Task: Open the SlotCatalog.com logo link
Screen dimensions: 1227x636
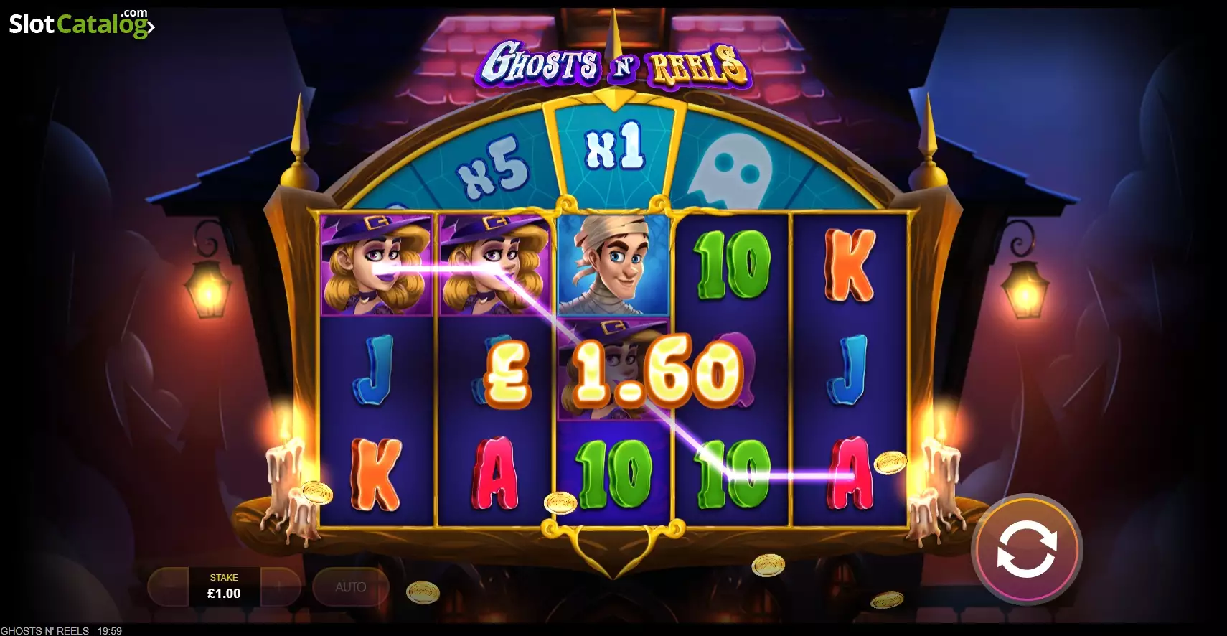Action: (81, 24)
